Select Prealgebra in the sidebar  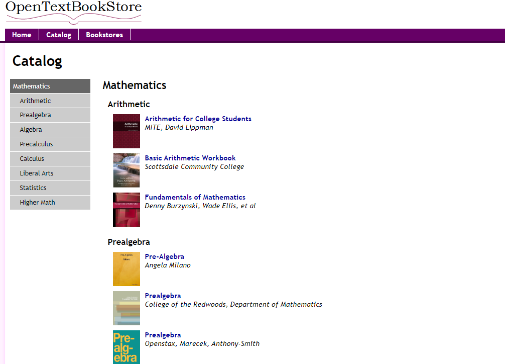point(50,115)
